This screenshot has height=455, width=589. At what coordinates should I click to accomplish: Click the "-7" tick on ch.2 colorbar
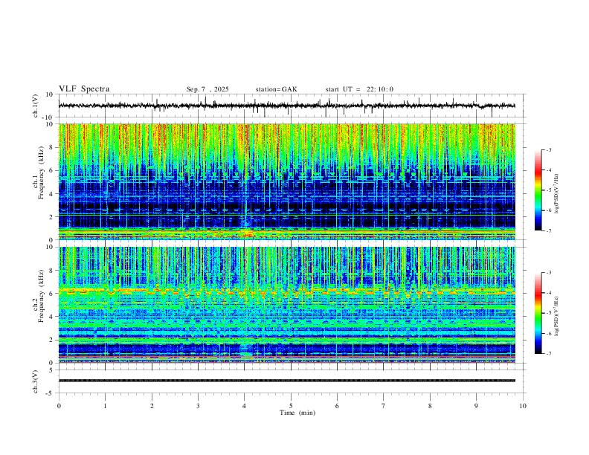click(x=549, y=353)
